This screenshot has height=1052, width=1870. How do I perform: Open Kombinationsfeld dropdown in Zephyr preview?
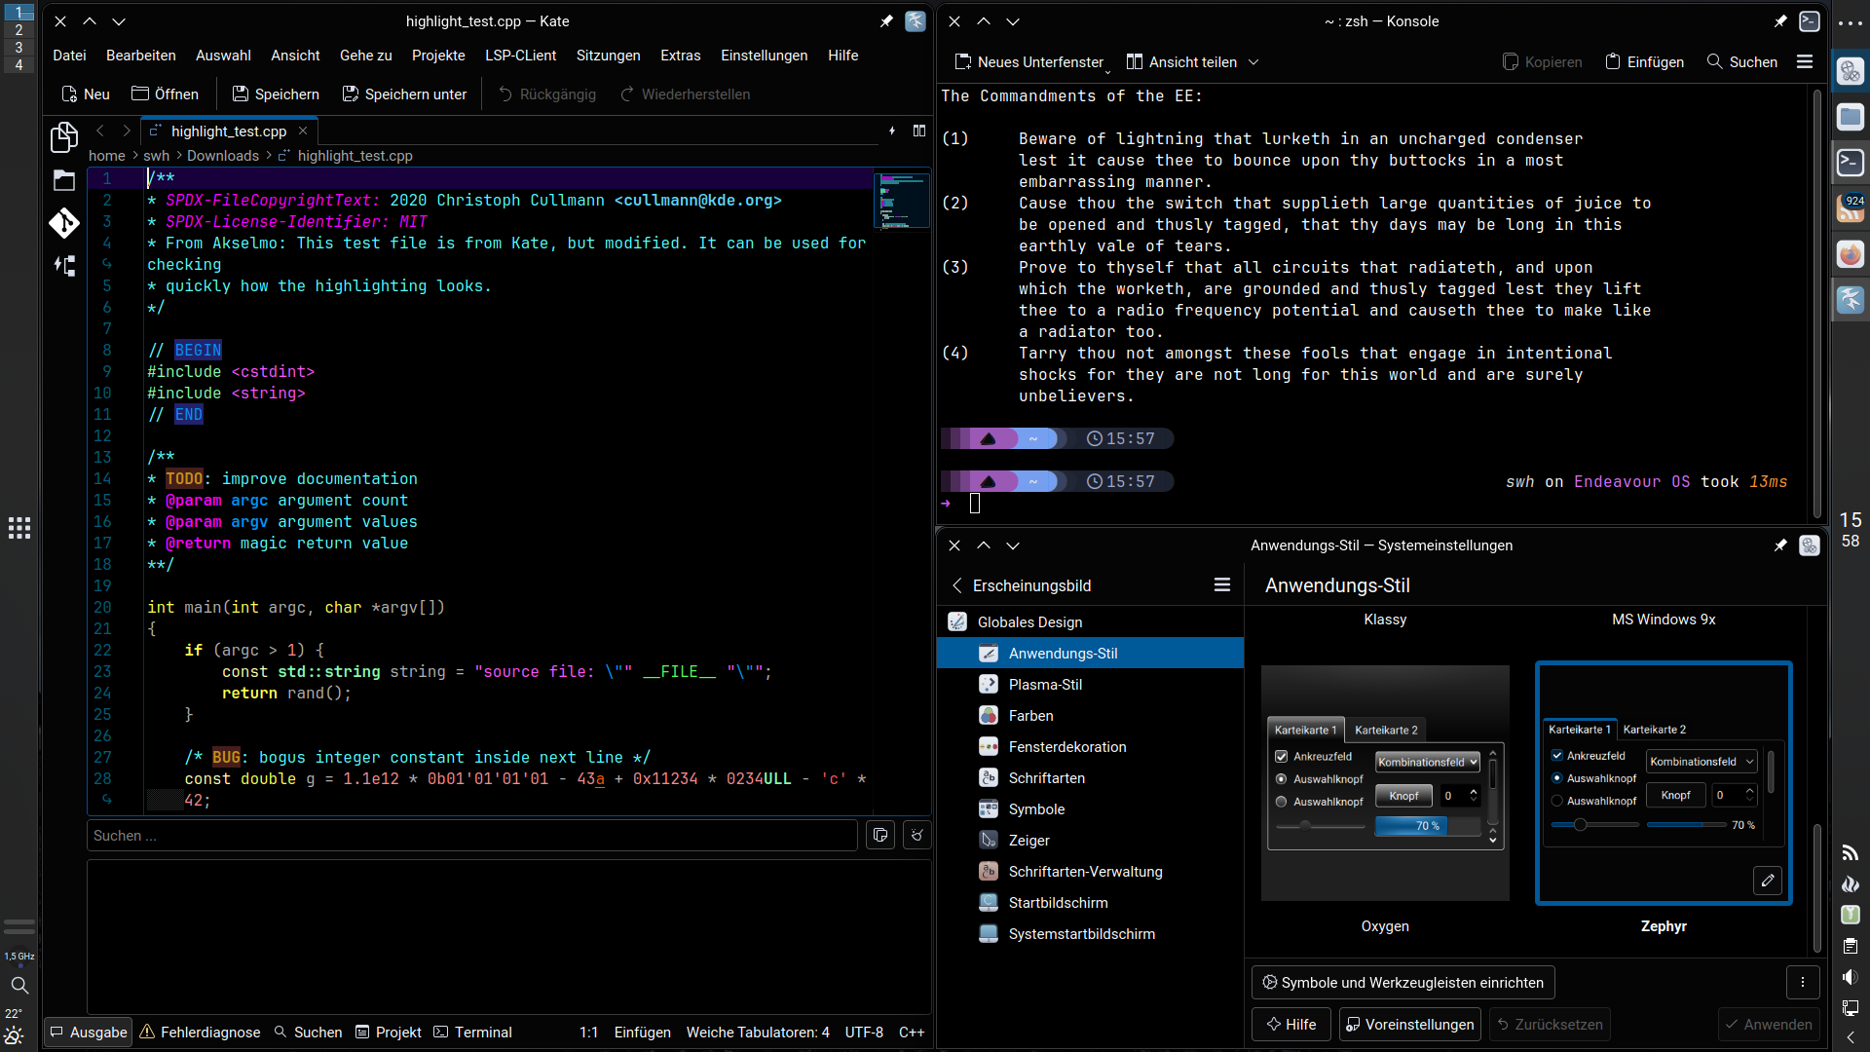pyautogui.click(x=1701, y=762)
